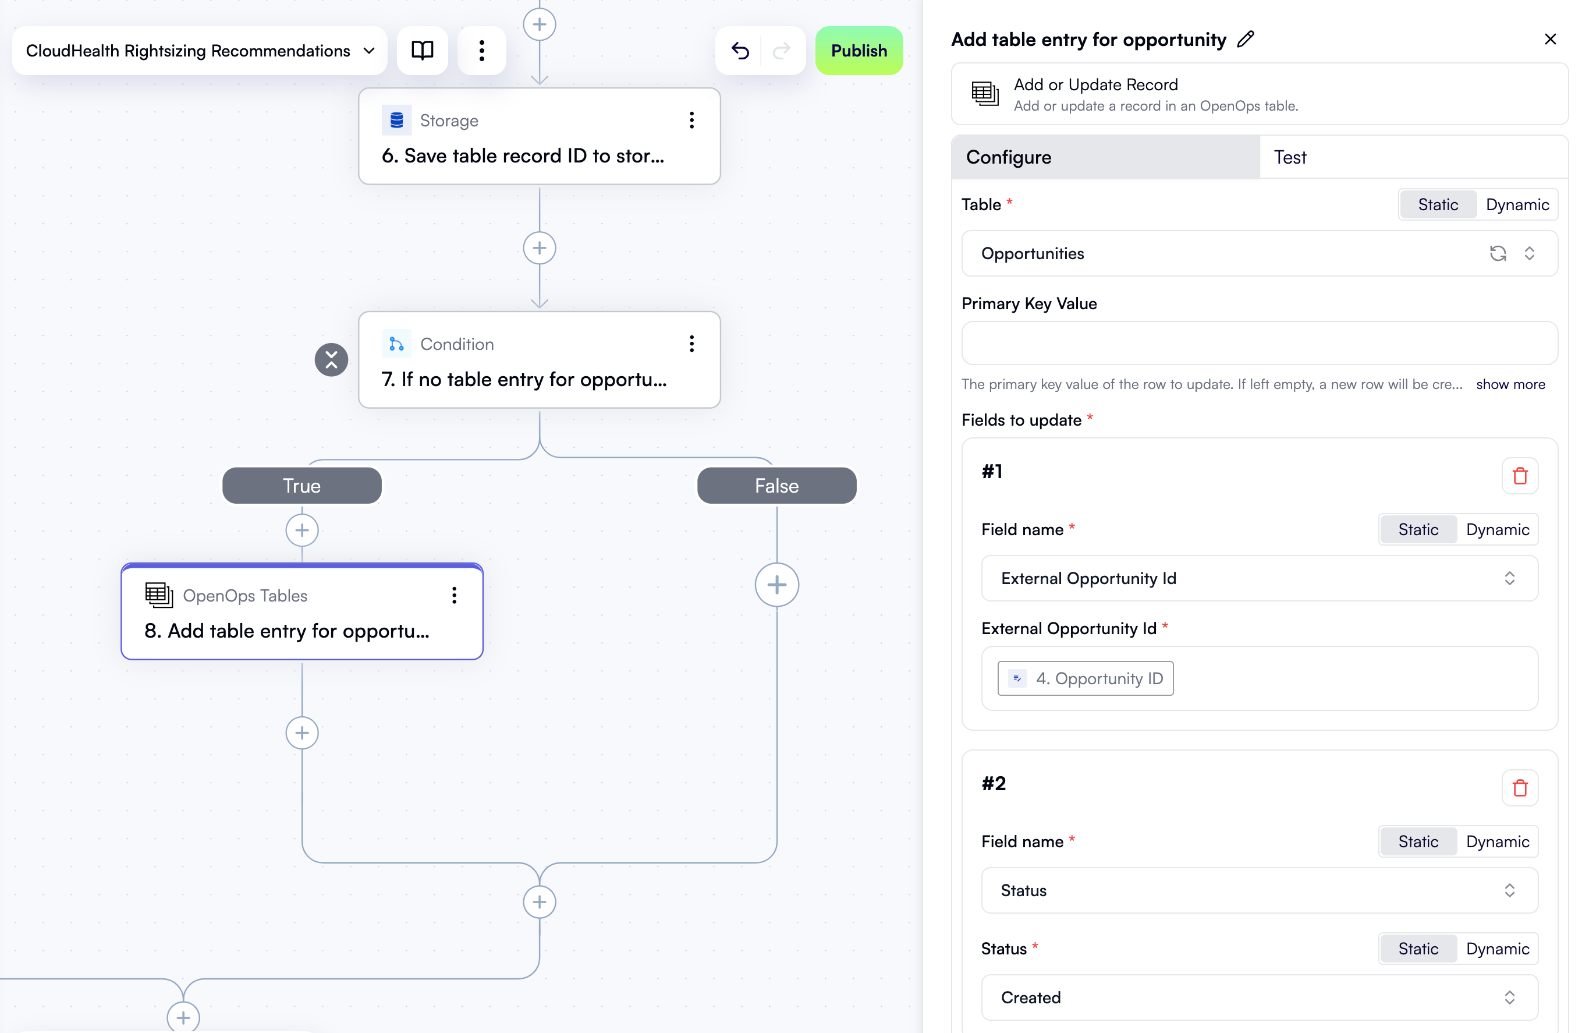Refresh the Opportunities table list
Screen dimensions: 1582x1033
tap(1498, 253)
